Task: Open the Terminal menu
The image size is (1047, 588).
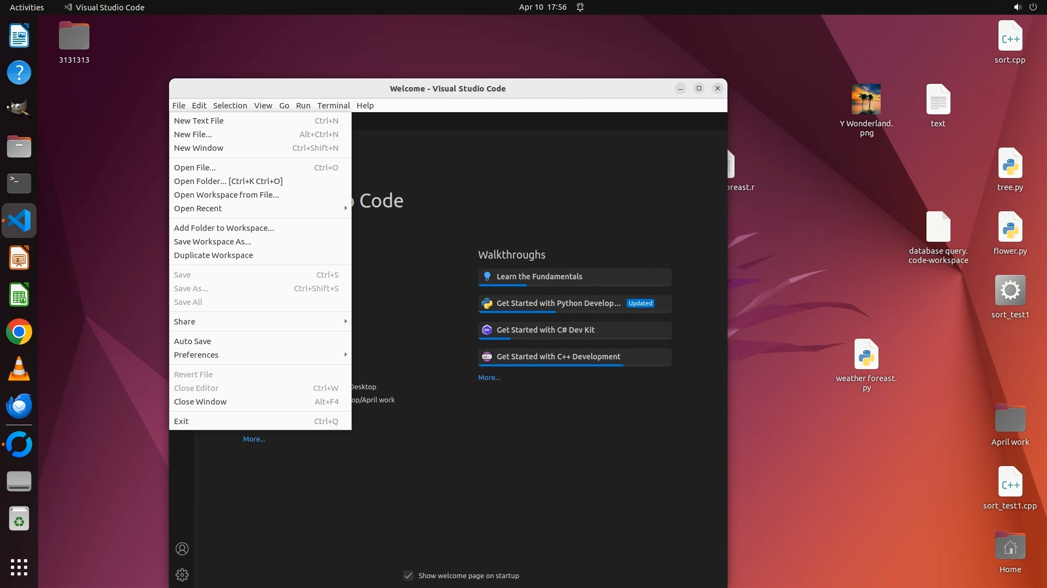Action: pyautogui.click(x=333, y=106)
